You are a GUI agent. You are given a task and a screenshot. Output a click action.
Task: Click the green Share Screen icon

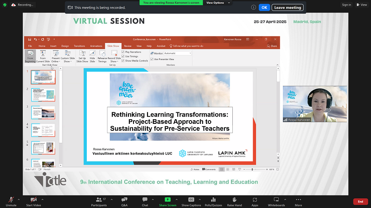click(168, 199)
